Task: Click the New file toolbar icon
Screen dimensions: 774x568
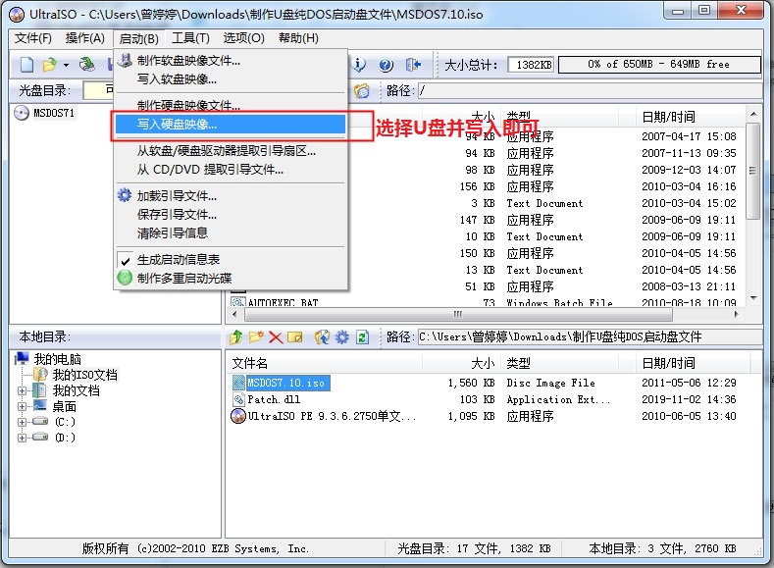Action: (27, 65)
